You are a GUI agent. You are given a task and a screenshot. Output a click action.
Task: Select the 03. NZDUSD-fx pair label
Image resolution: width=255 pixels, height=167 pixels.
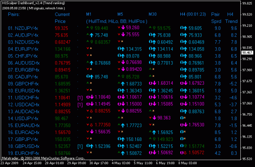(x=24, y=42)
